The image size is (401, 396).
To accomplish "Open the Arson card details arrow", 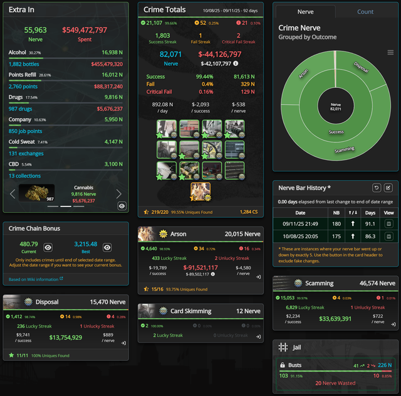I will [259, 277].
